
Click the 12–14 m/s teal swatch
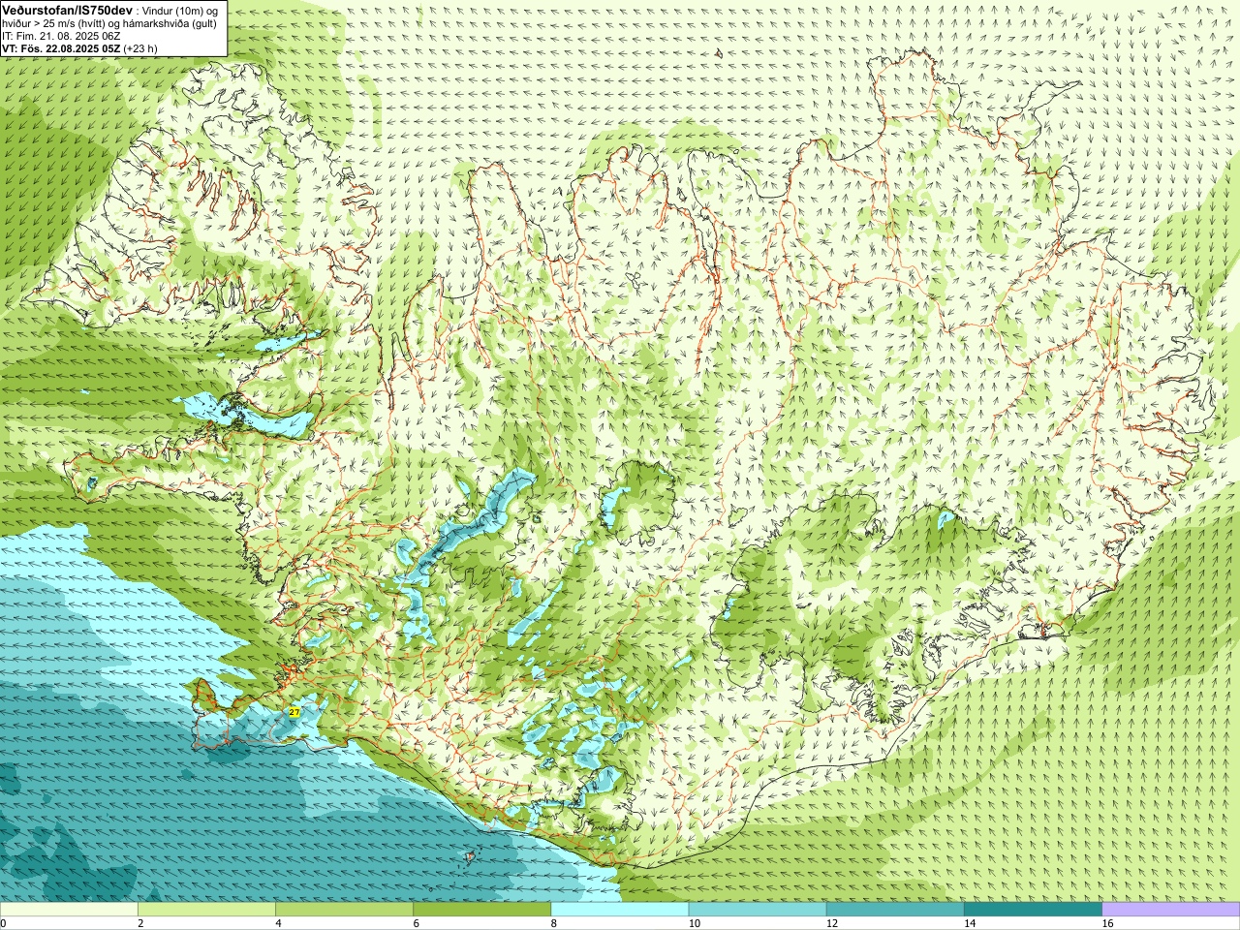895,910
